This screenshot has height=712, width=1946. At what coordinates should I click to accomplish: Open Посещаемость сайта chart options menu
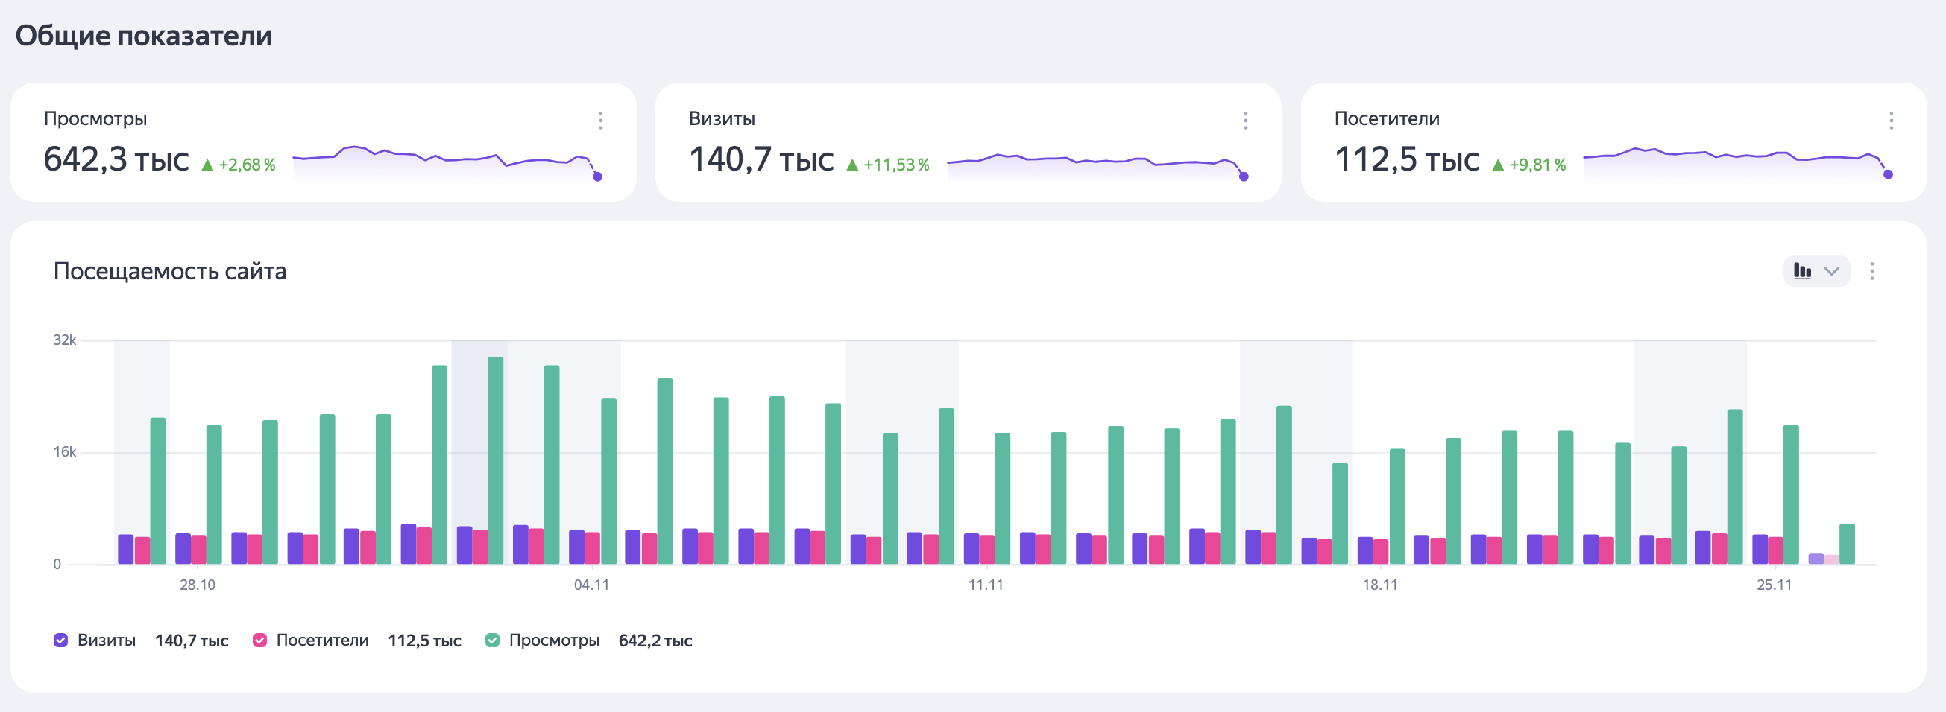[1871, 272]
